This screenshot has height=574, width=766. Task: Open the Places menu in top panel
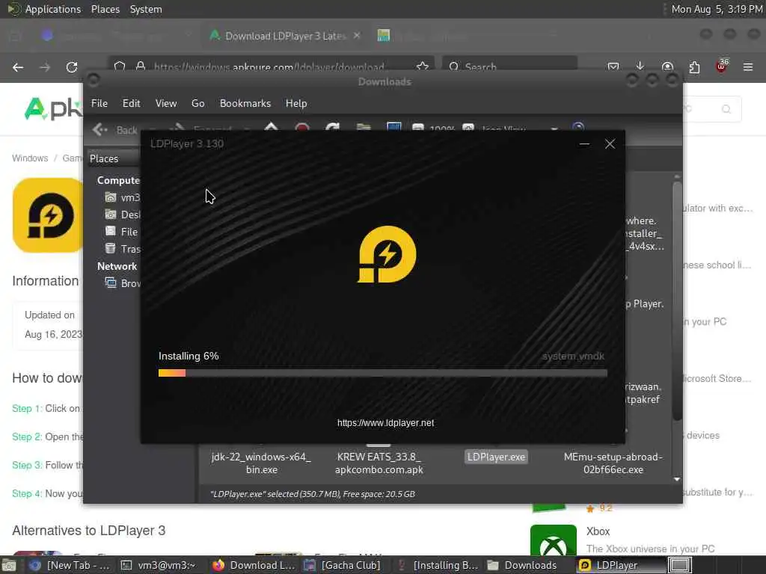coord(105,9)
